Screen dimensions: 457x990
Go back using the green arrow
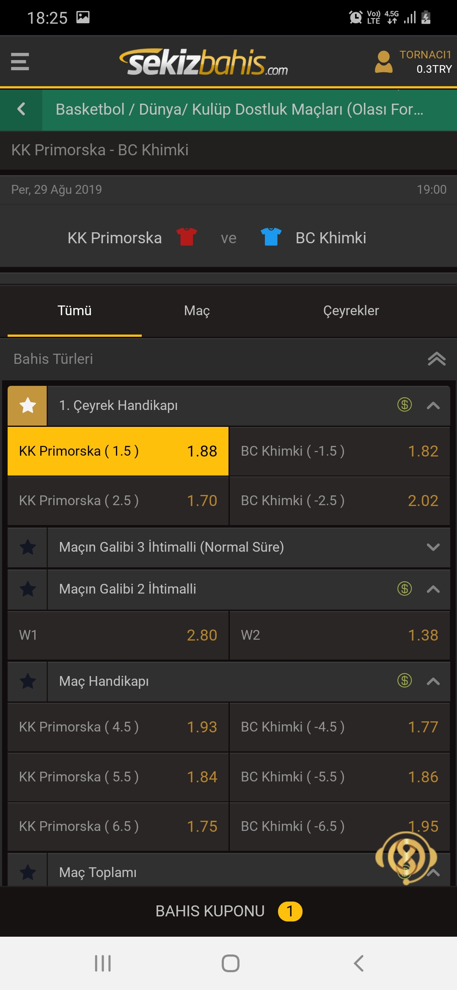pos(21,109)
